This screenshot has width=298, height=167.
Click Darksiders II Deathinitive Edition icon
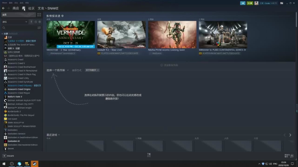(5, 137)
